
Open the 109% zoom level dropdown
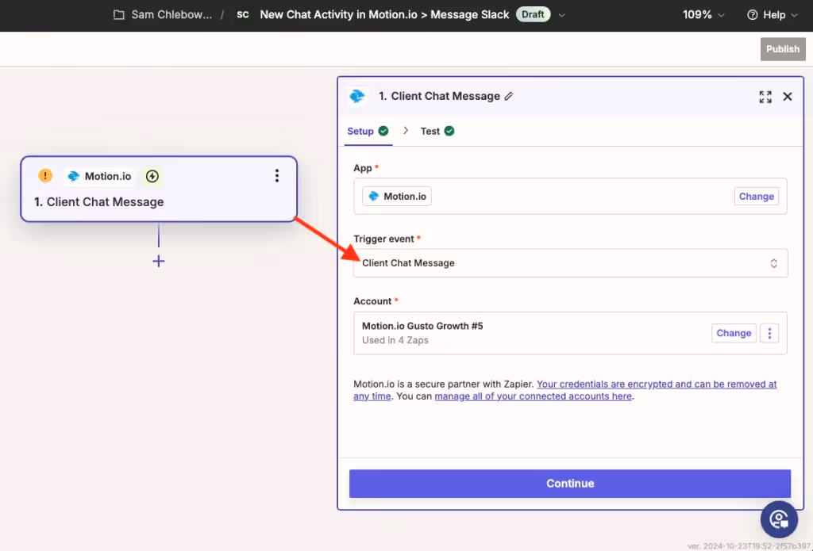pos(703,15)
